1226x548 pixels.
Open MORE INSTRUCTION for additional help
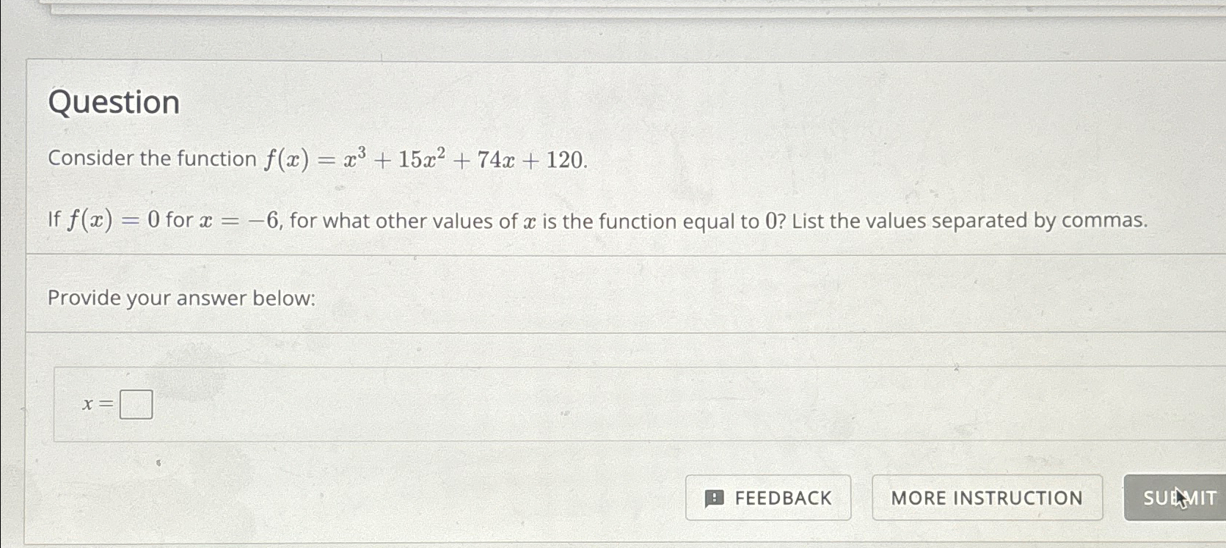click(986, 498)
